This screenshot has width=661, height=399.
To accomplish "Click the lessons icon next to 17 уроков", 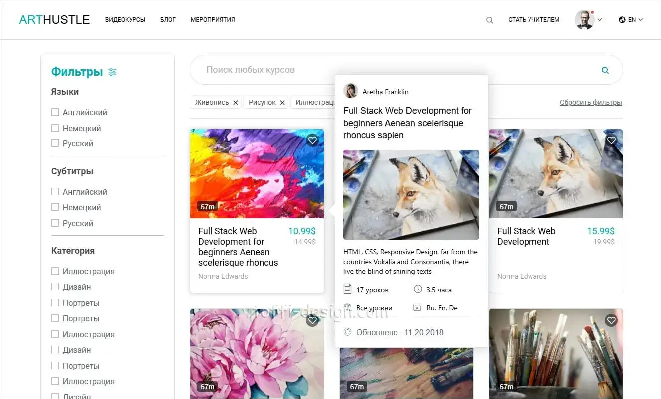I will (x=347, y=289).
